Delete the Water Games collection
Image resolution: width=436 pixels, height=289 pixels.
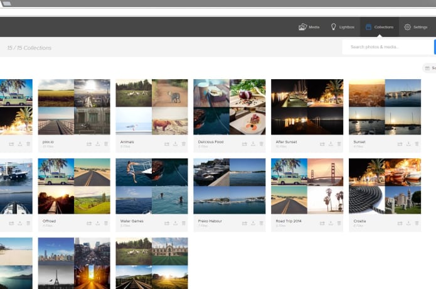[x=184, y=223]
